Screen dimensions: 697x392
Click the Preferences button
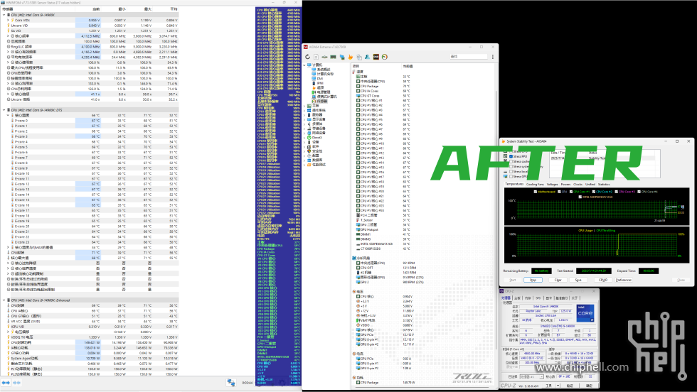point(623,280)
